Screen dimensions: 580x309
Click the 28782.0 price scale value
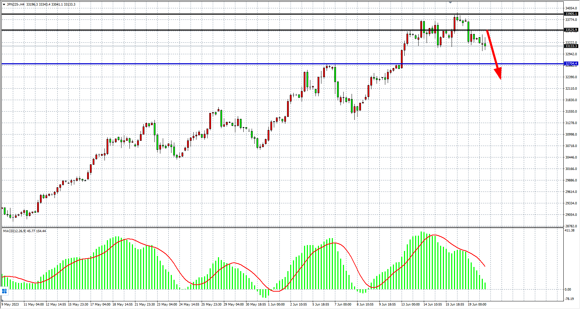click(571, 226)
